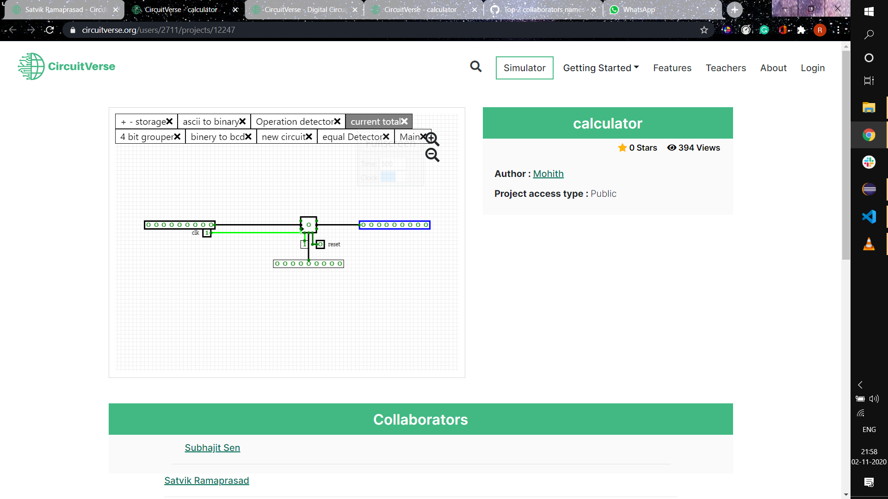Toggle the clk input bit
Screen dimensions: 888x499
tap(207, 233)
